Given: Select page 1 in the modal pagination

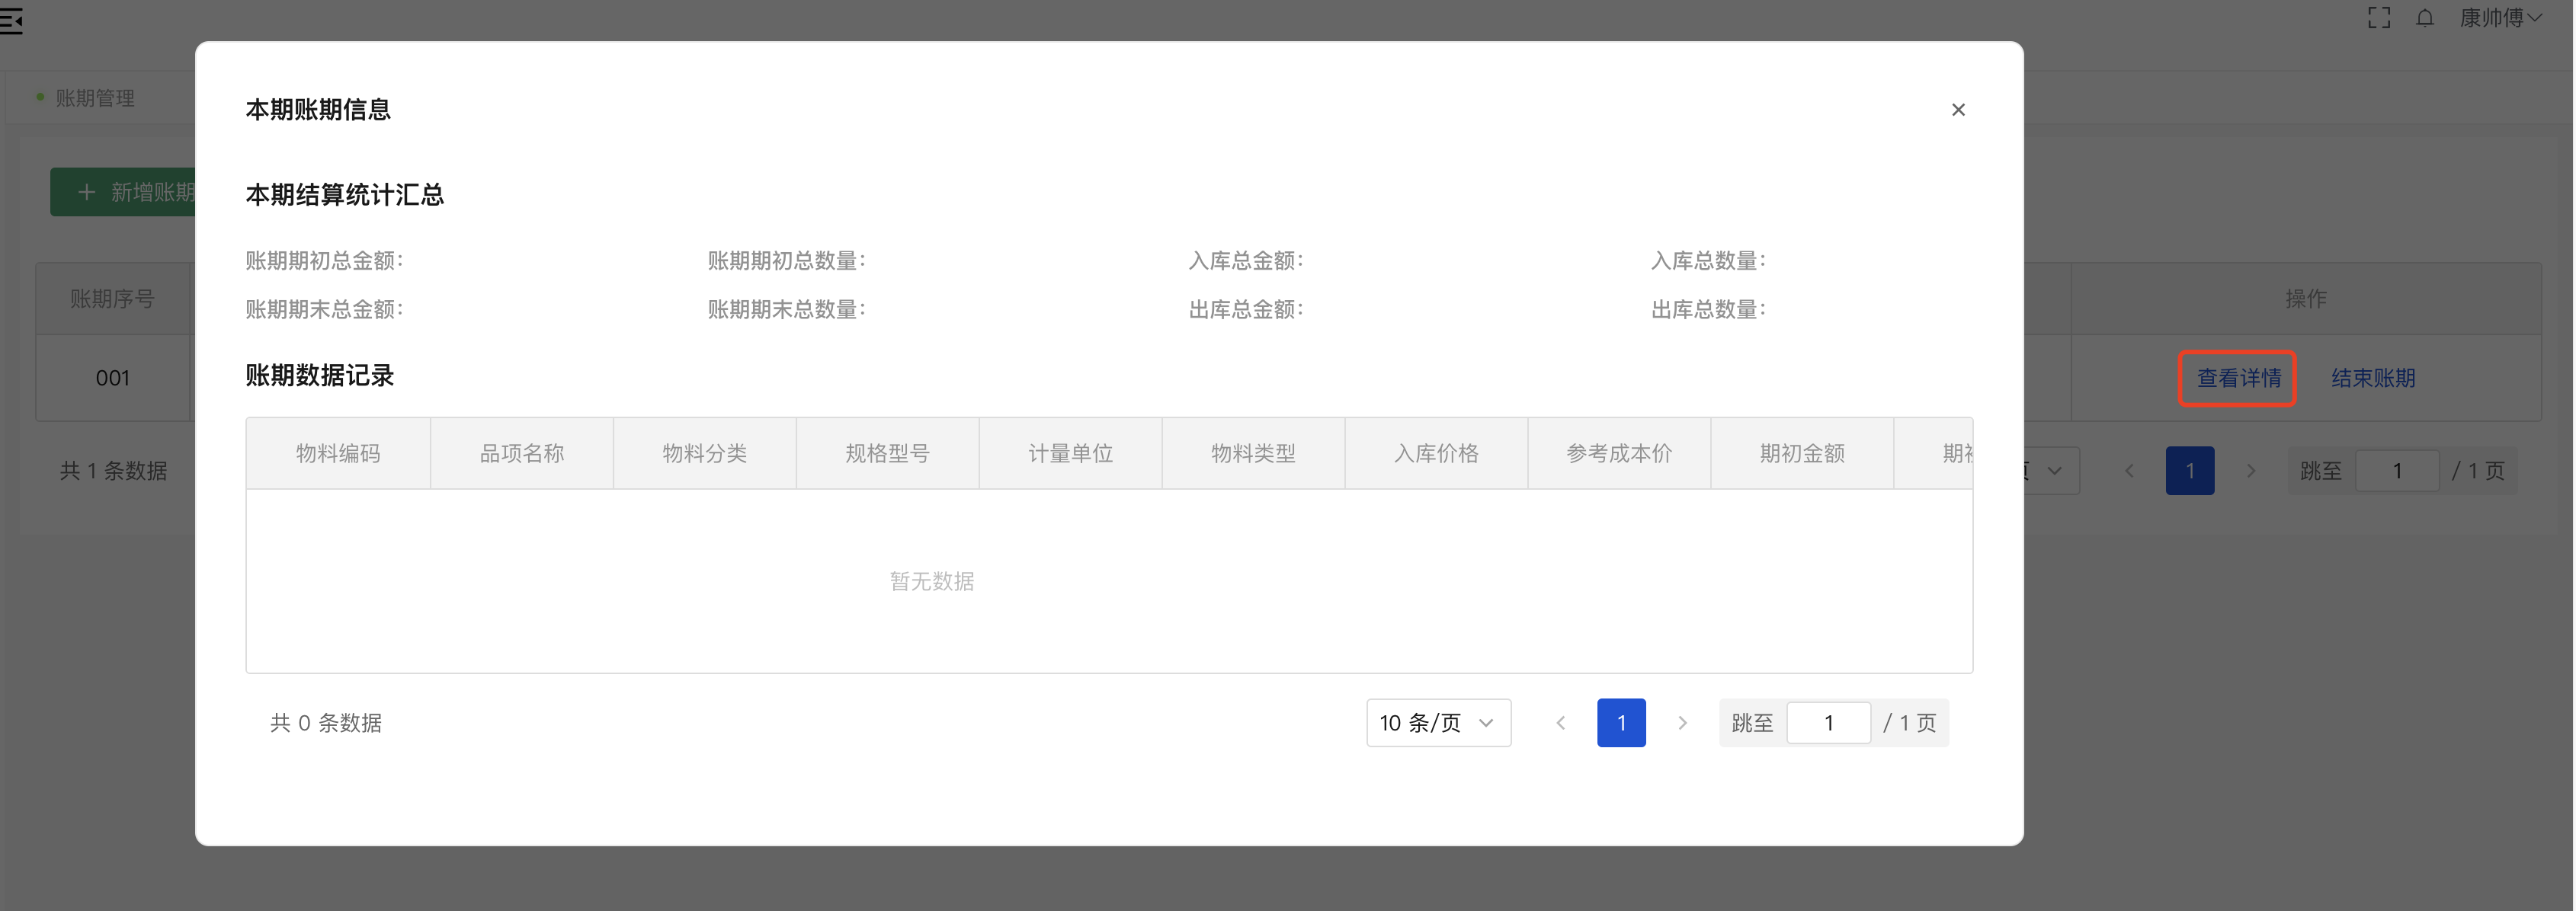Looking at the screenshot, I should pos(1621,722).
